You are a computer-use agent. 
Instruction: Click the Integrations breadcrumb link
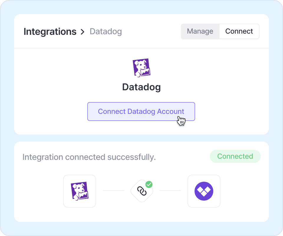[50, 31]
